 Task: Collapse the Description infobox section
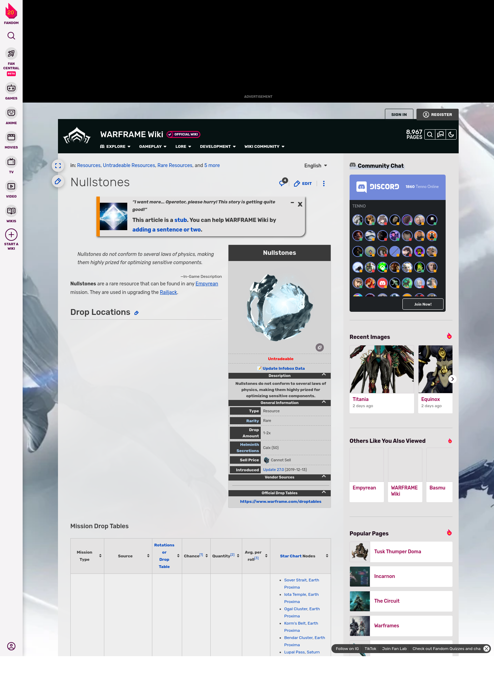[324, 375]
